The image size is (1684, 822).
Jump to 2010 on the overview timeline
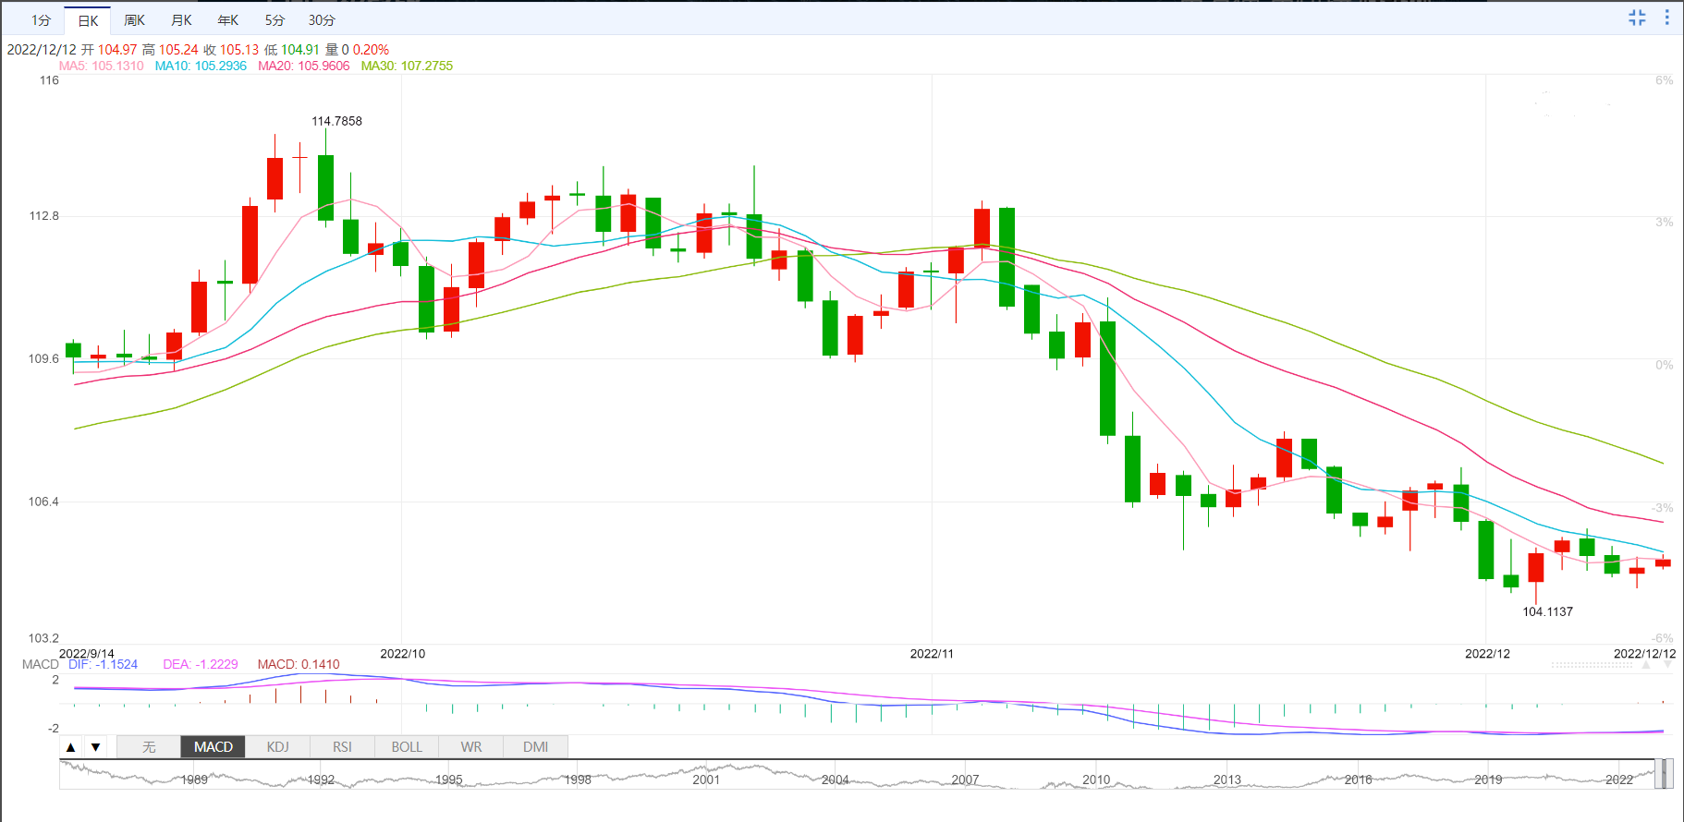tap(1096, 780)
